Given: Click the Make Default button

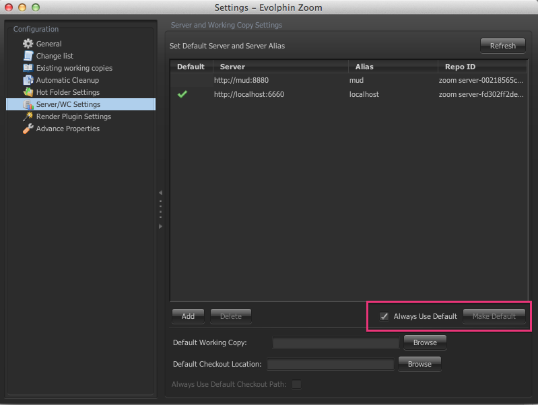Looking at the screenshot, I should (x=494, y=316).
